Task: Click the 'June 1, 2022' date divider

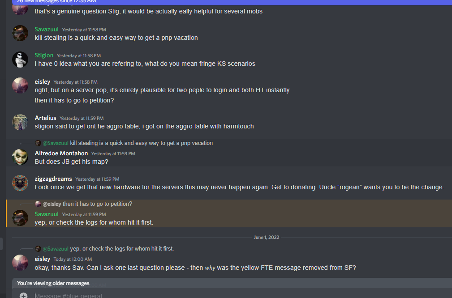Action: tap(266, 237)
